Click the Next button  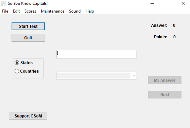point(165,95)
